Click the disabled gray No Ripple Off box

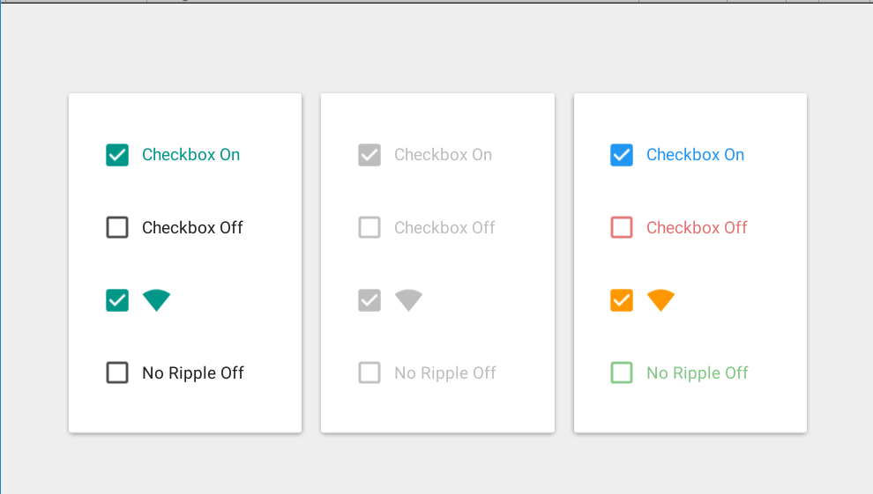(369, 372)
